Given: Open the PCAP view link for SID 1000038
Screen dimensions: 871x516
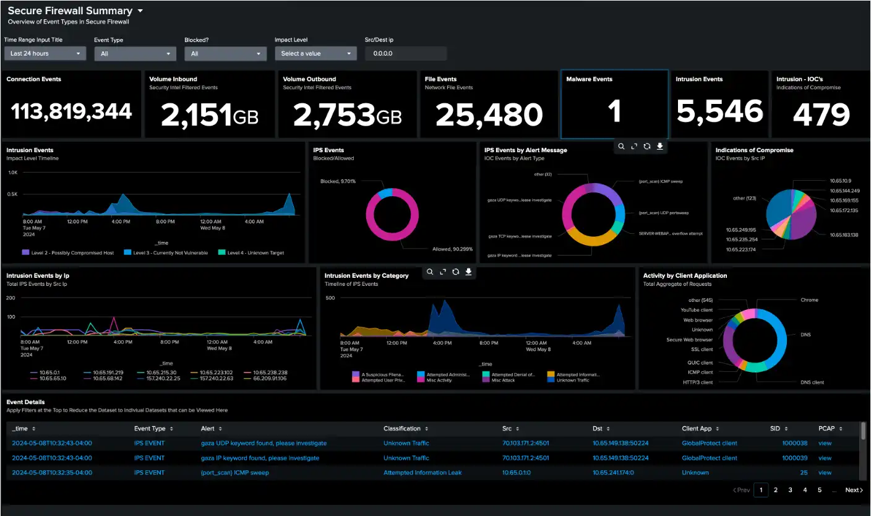Looking at the screenshot, I should click(825, 443).
